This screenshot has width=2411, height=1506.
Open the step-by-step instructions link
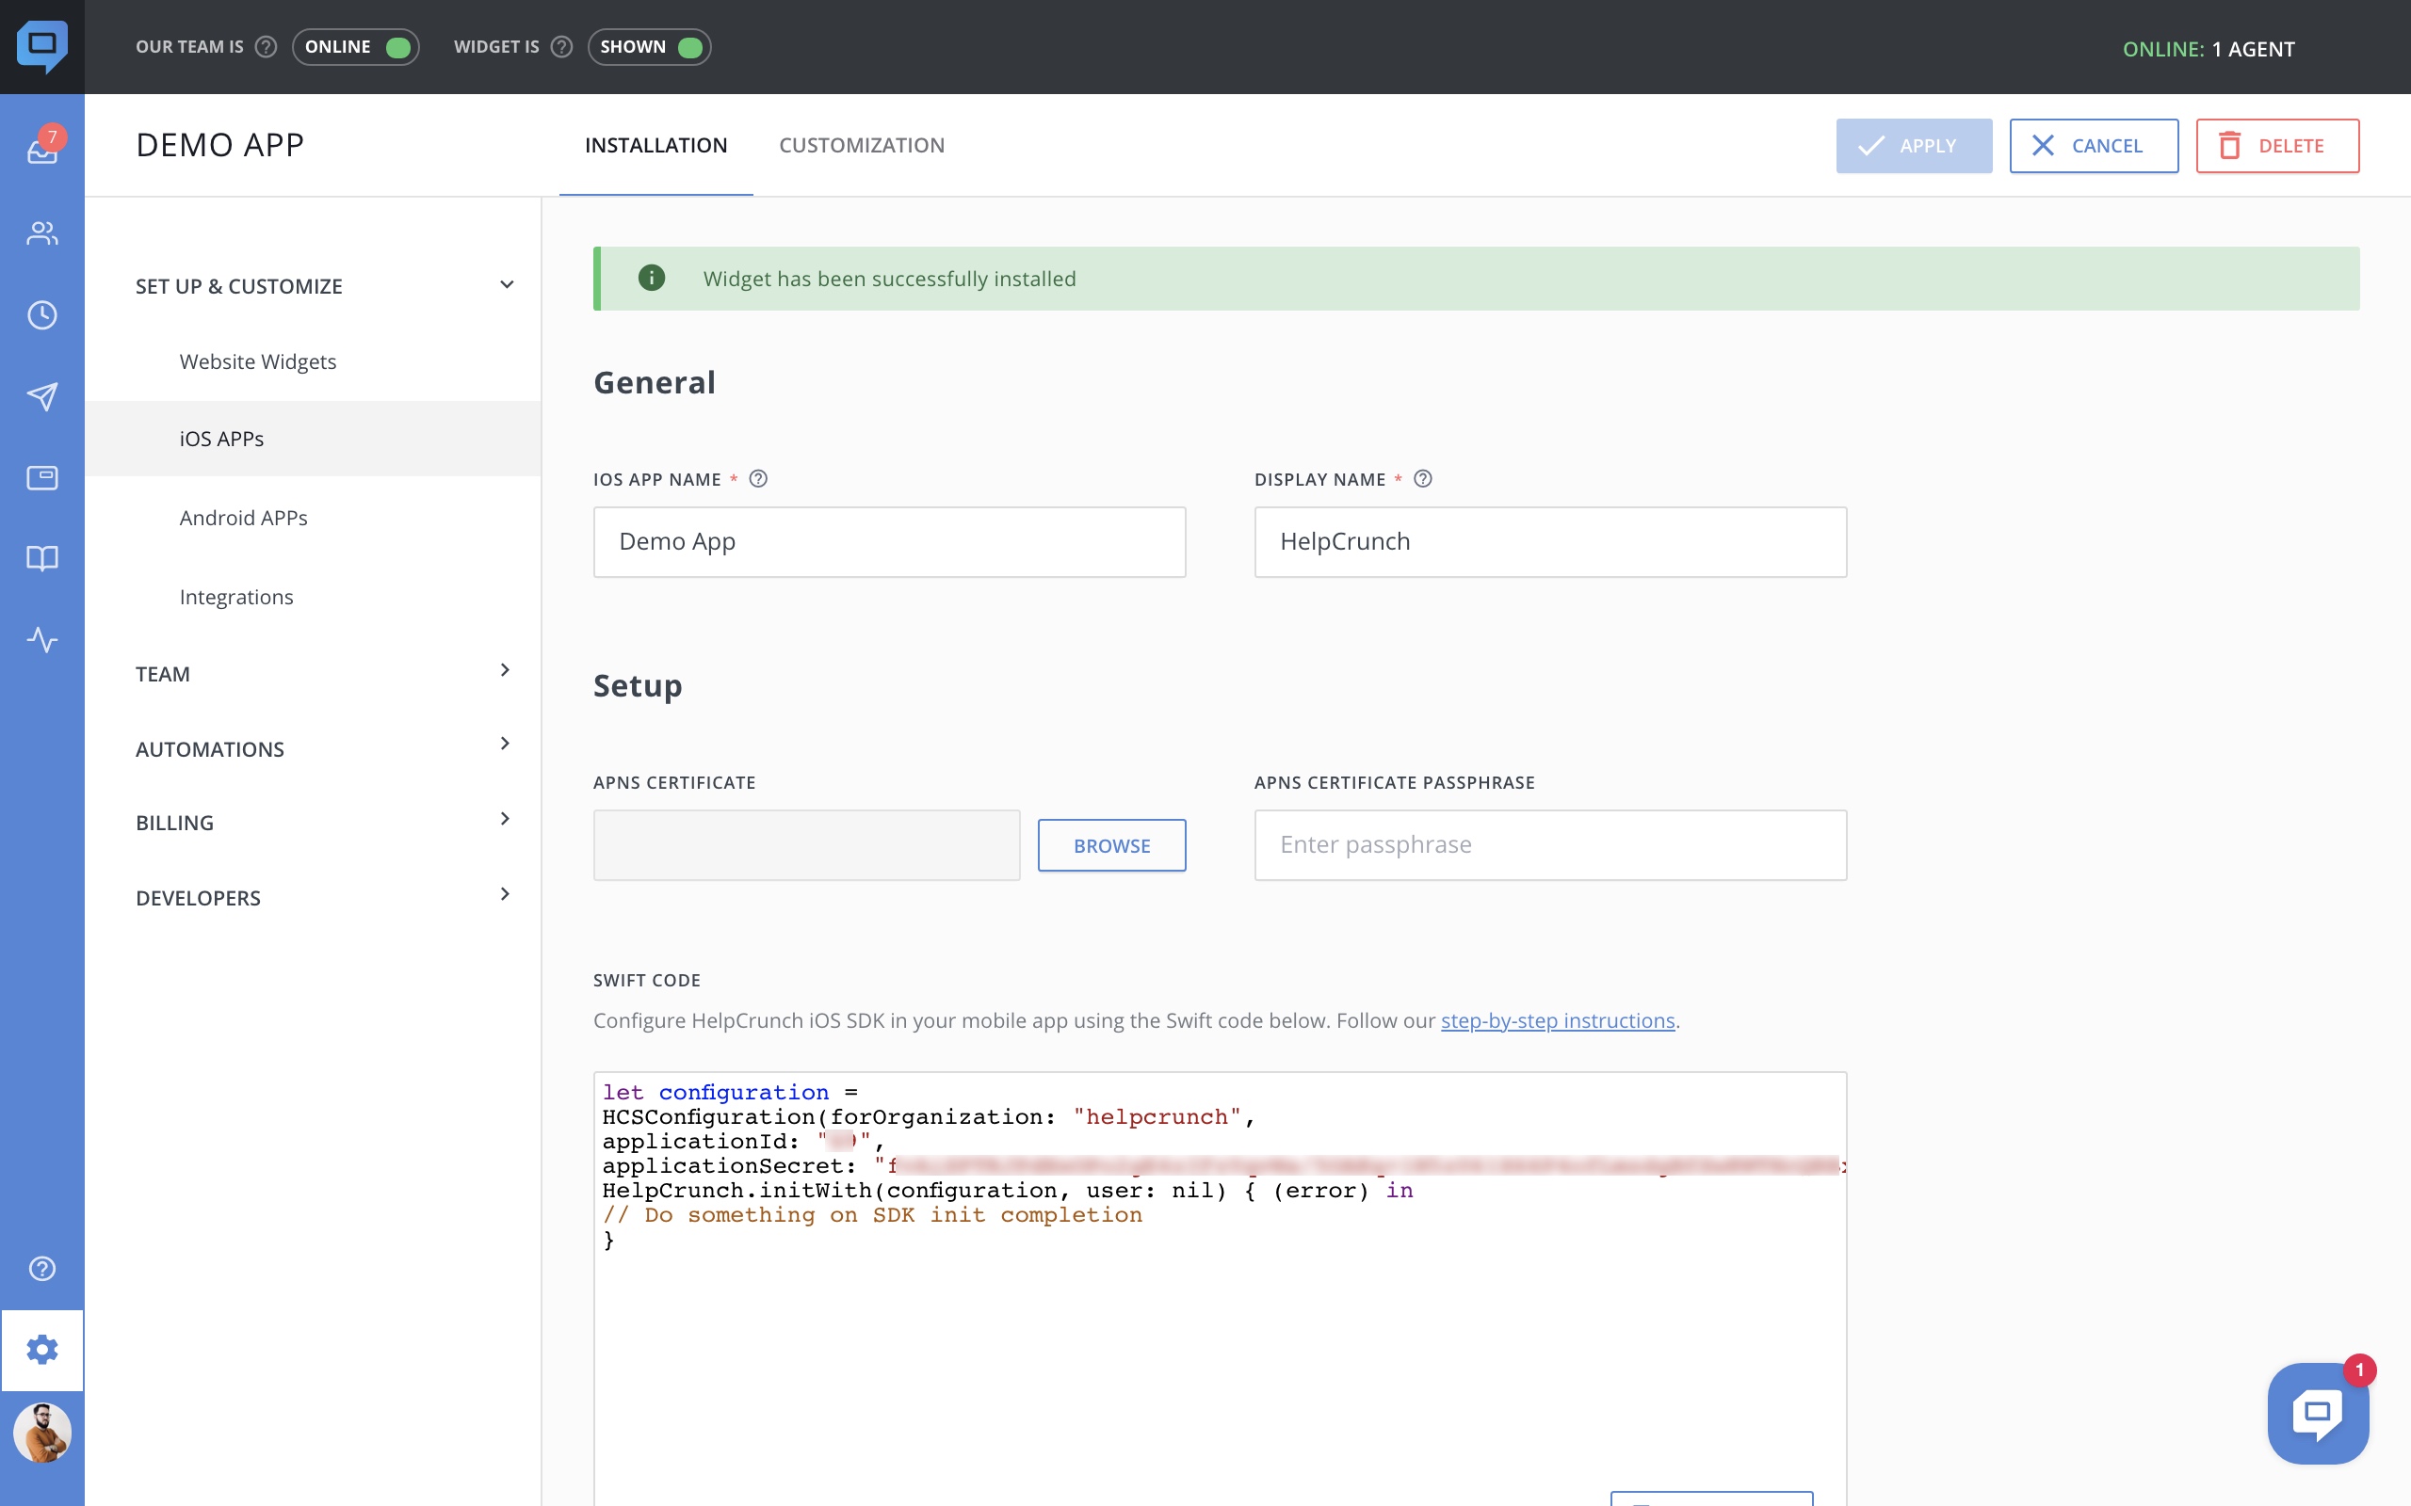tap(1557, 1020)
